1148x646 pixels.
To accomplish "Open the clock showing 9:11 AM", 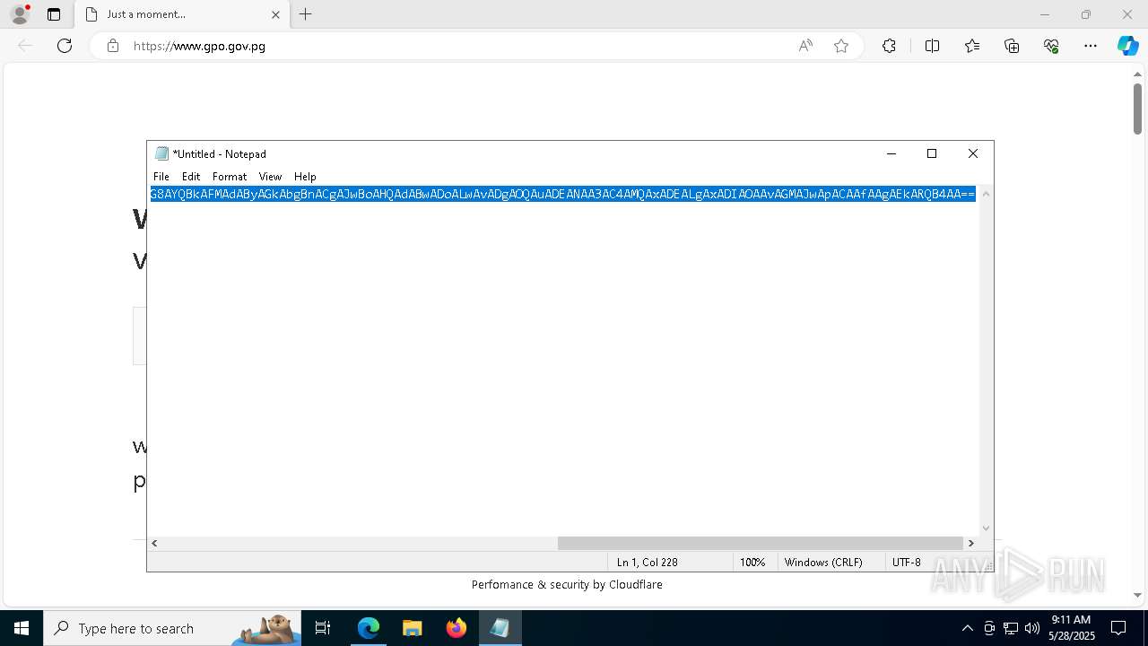I will pos(1072,628).
